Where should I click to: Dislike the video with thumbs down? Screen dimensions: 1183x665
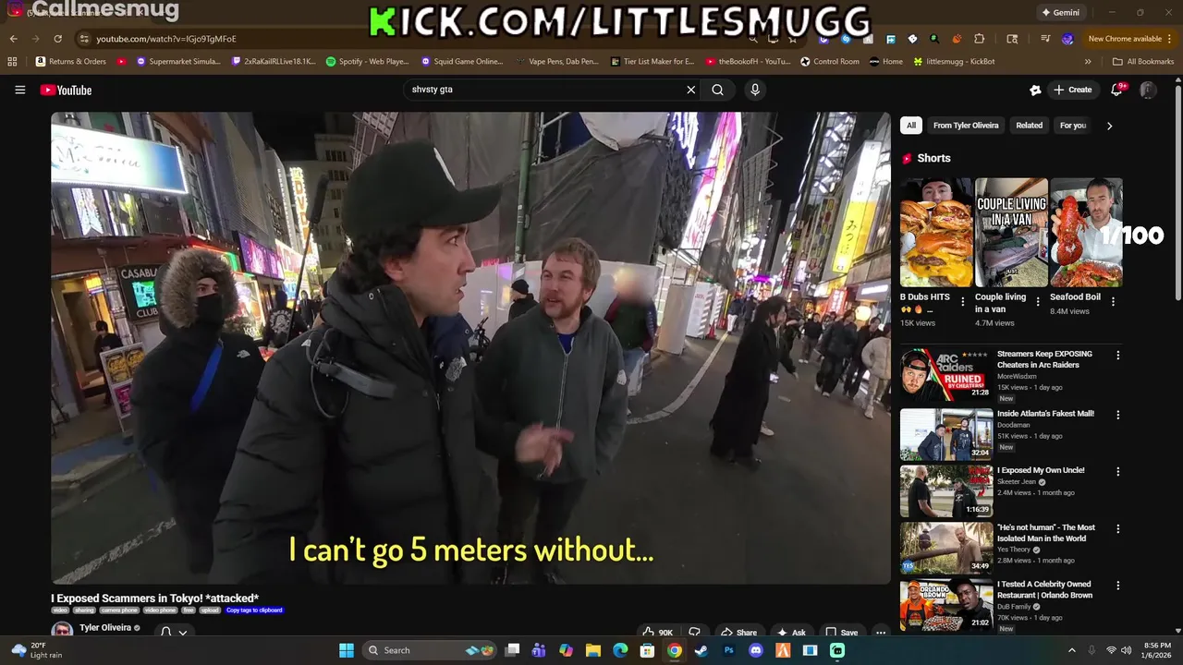(694, 632)
